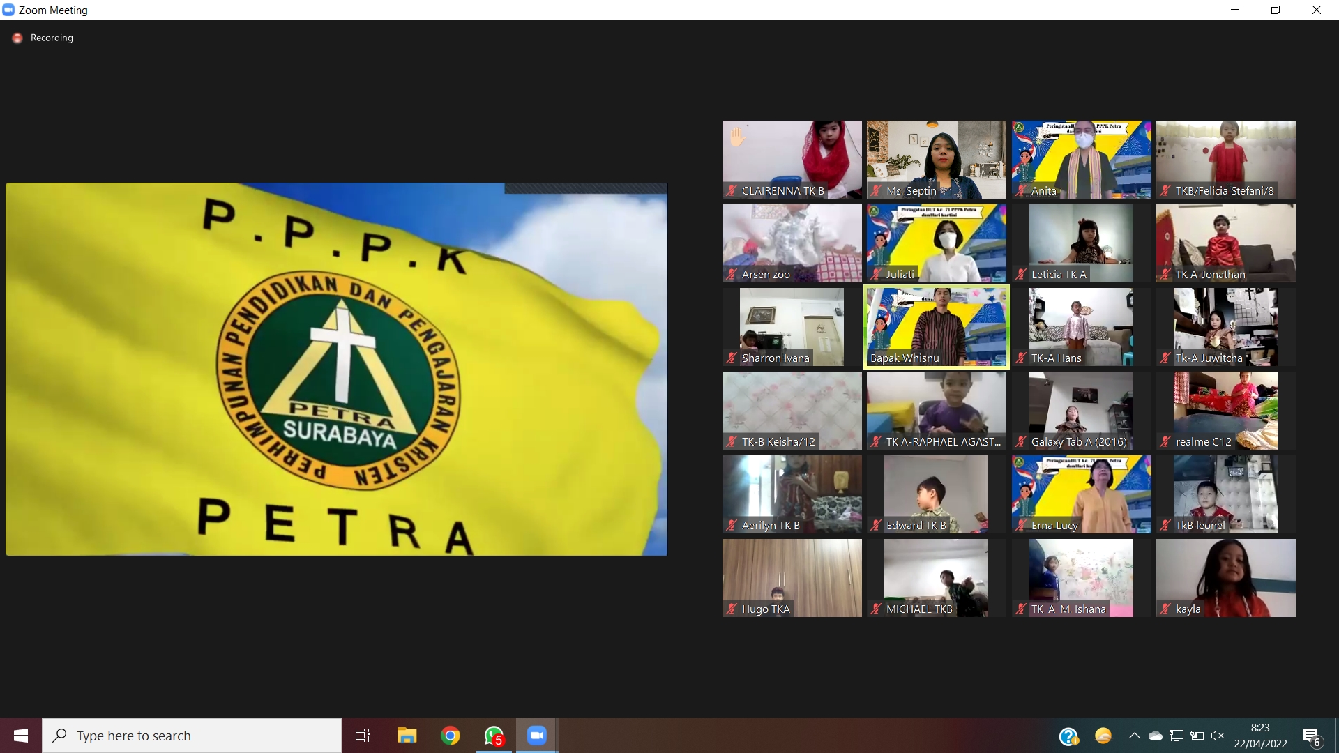
Task: Check the battery status tray icon
Action: click(x=1197, y=736)
